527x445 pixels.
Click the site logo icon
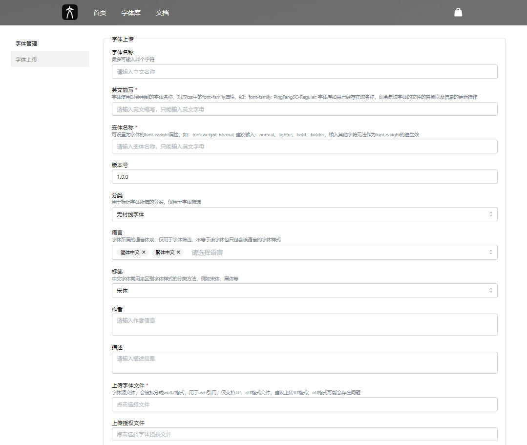(x=70, y=12)
